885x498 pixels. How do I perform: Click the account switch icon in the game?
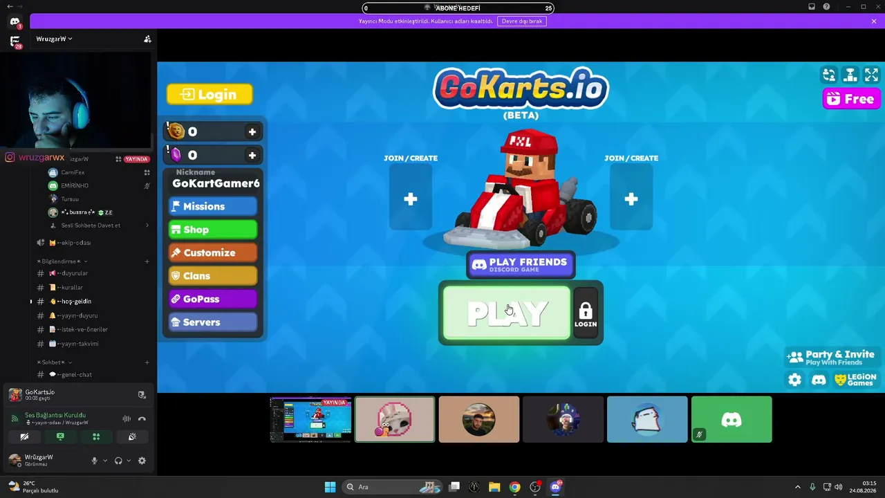point(829,75)
